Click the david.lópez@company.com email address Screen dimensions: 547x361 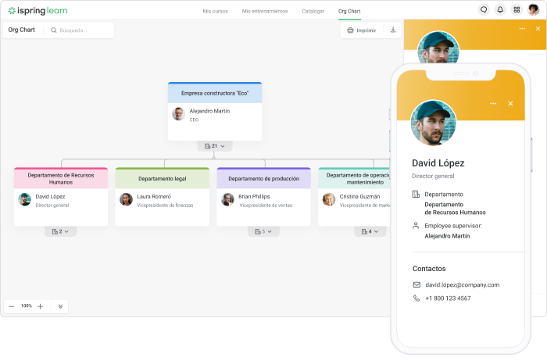[x=463, y=285]
